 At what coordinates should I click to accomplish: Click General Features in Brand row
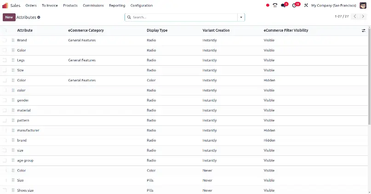click(82, 40)
